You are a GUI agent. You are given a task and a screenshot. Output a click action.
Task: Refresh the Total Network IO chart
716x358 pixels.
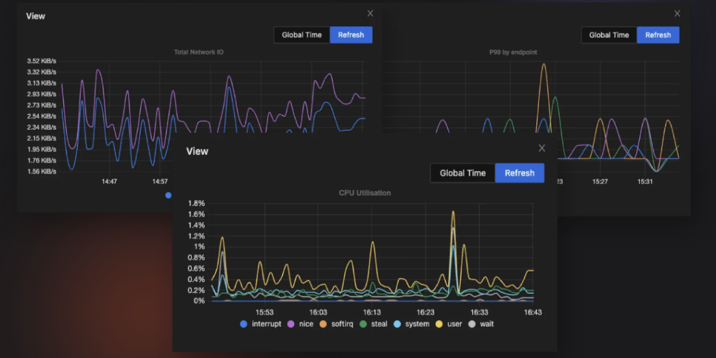tap(351, 35)
